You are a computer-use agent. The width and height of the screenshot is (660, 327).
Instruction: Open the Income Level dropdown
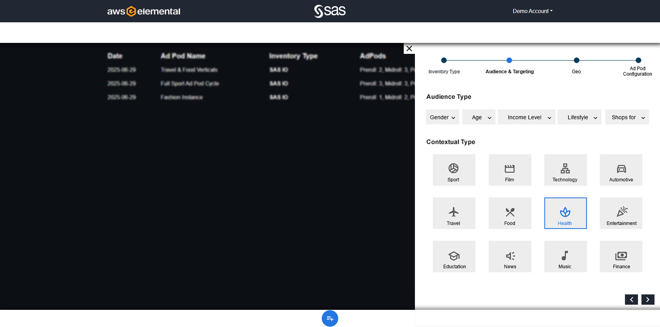pyautogui.click(x=526, y=117)
